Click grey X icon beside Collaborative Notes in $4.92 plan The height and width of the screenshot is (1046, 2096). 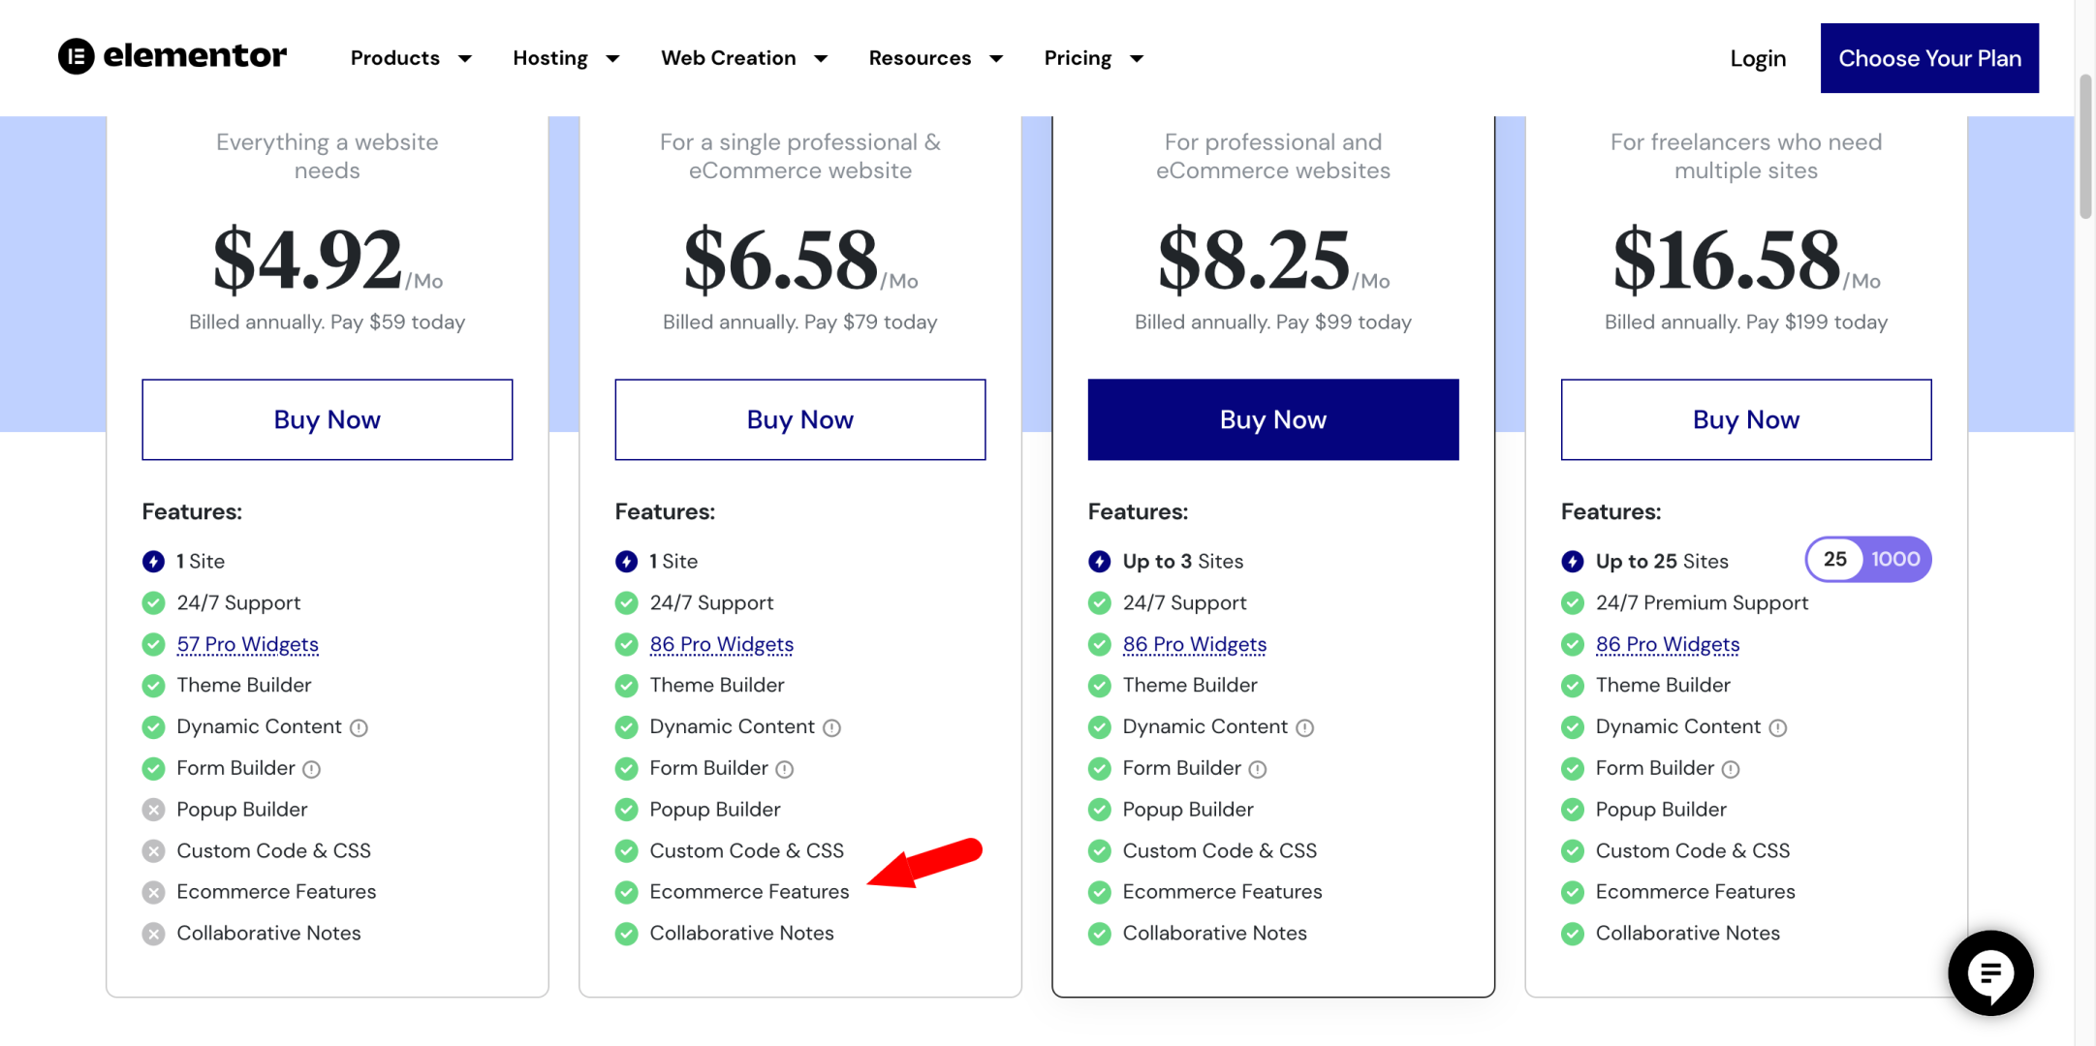(x=153, y=934)
